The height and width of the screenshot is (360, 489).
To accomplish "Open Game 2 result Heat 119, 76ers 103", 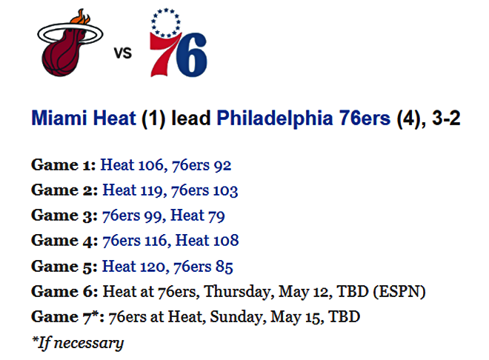I will [x=170, y=190].
